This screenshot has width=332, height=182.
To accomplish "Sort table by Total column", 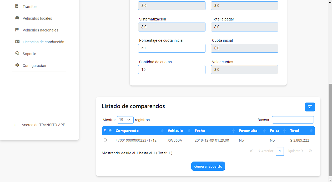I will [x=294, y=131].
